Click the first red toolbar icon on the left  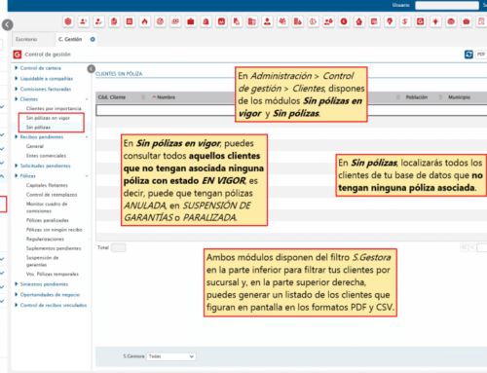[68, 21]
